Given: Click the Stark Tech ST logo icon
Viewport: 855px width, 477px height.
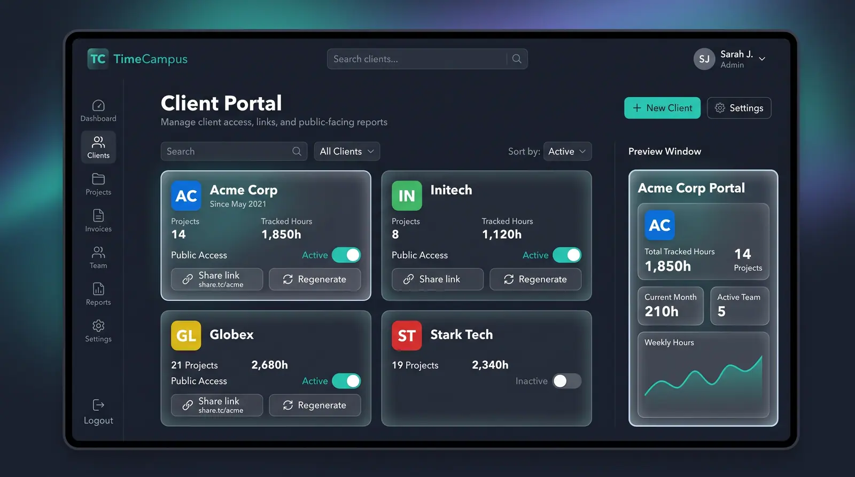Looking at the screenshot, I should (x=407, y=335).
